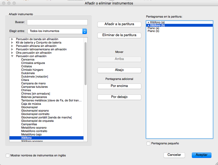218x165 pixels.
Task: Select Glockenspiel in the instrument list
Action: pos(29,107)
